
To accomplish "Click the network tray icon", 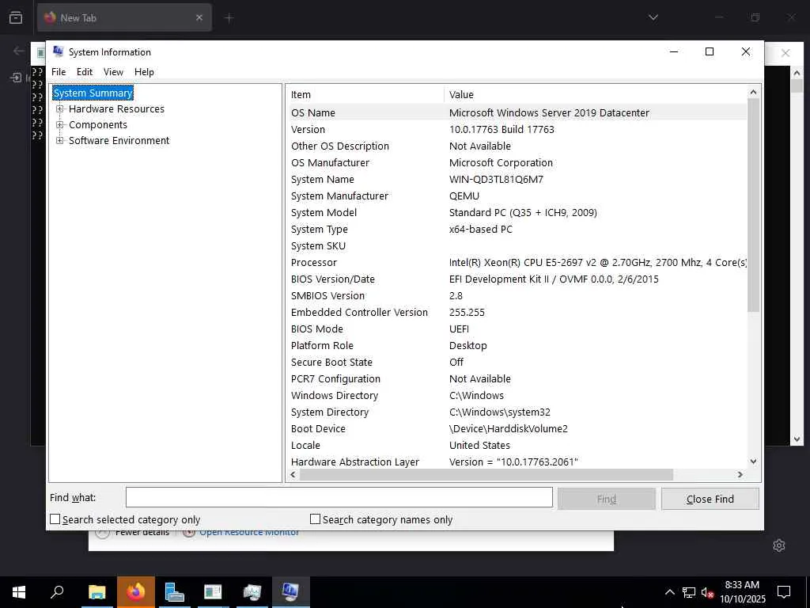I will tap(689, 592).
